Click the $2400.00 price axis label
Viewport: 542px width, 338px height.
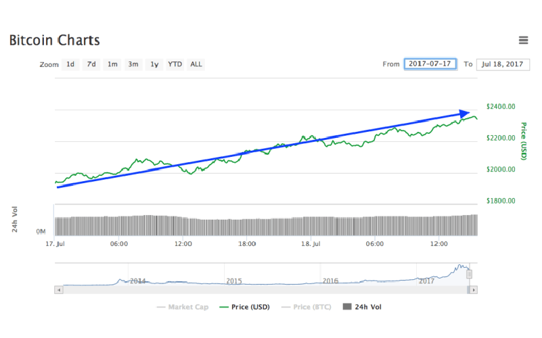pos(501,106)
